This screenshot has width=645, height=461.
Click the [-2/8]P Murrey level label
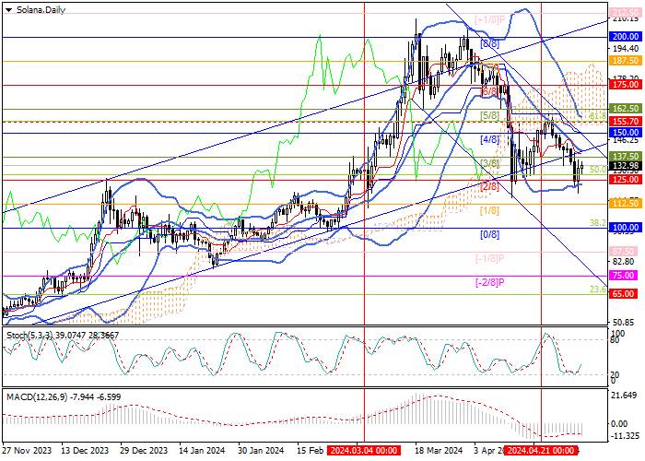pyautogui.click(x=489, y=282)
